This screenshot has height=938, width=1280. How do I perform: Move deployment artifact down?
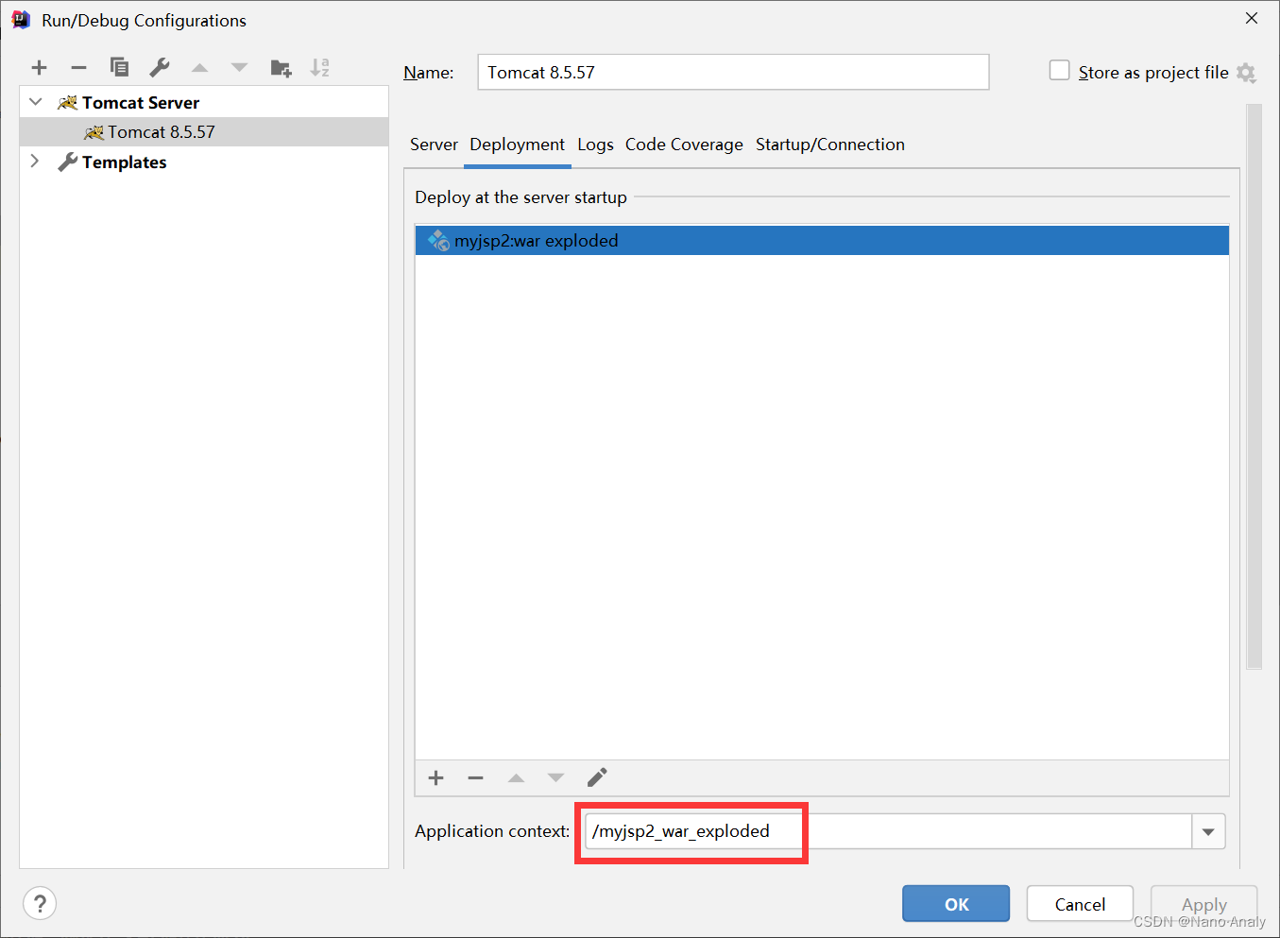555,777
